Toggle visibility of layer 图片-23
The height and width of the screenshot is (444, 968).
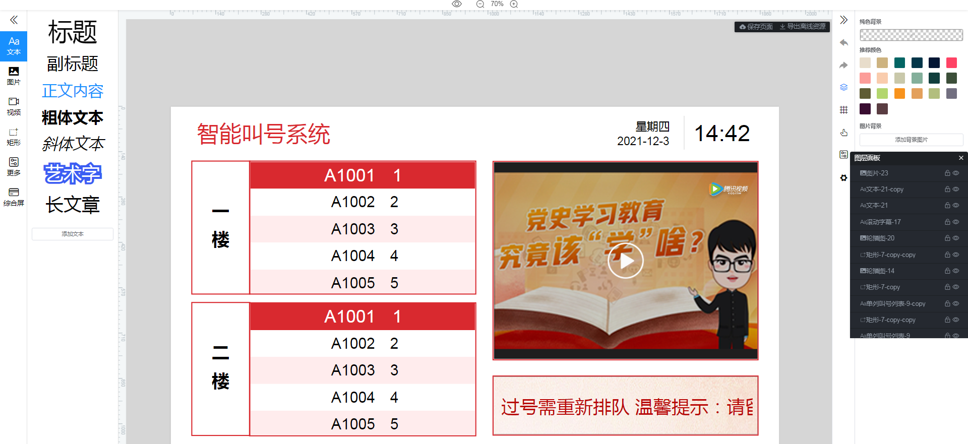point(955,173)
